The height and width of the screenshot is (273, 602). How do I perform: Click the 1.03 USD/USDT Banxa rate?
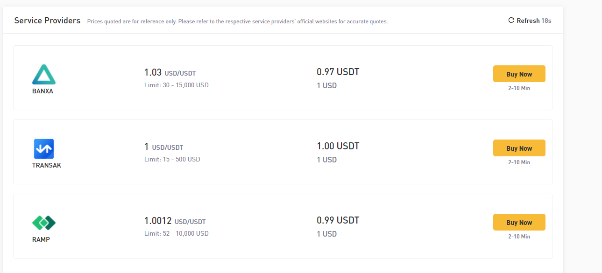click(170, 73)
